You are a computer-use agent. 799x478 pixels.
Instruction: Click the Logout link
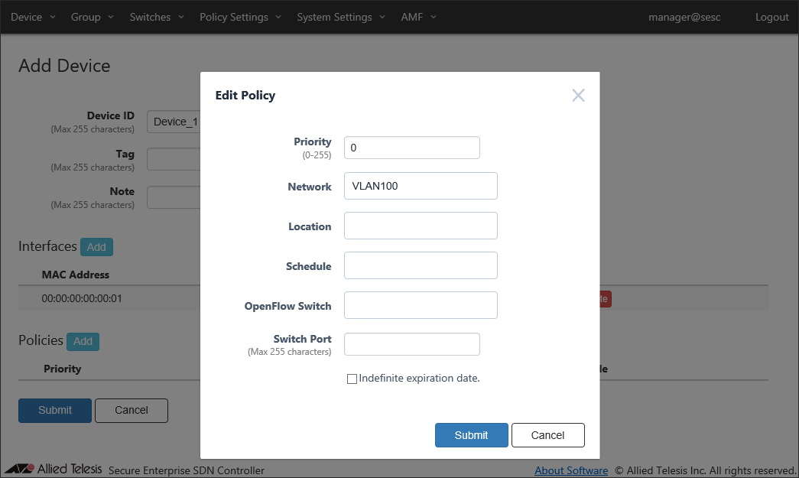771,17
